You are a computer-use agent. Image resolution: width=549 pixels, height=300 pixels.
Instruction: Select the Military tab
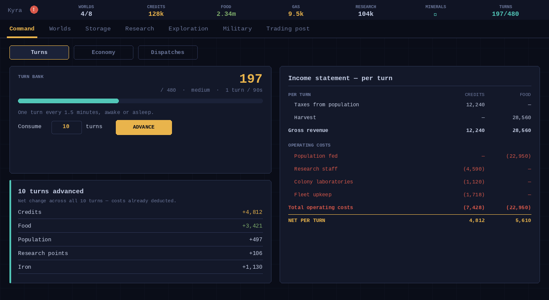[x=237, y=29]
